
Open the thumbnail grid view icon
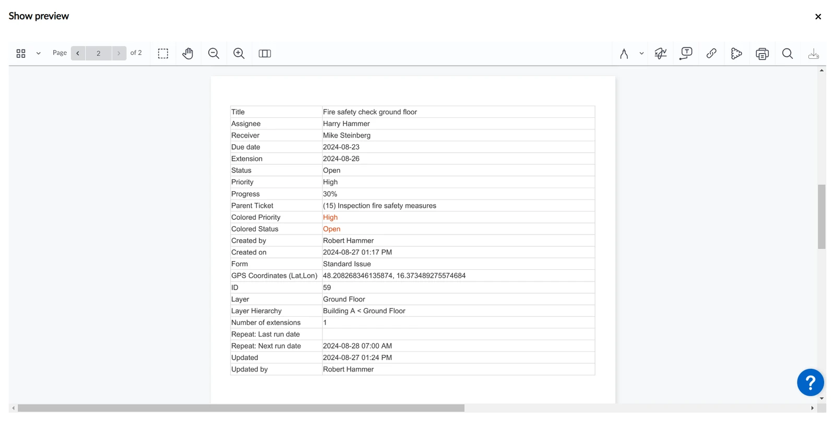(21, 53)
